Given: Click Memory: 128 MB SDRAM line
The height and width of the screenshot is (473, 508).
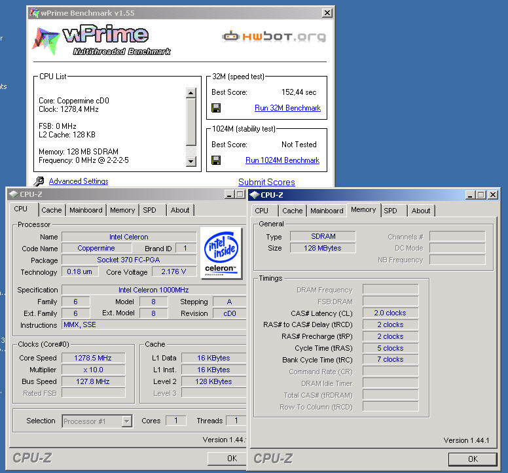Looking at the screenshot, I should point(79,152).
